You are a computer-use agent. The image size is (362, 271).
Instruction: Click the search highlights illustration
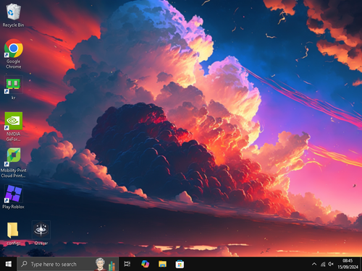click(105, 264)
